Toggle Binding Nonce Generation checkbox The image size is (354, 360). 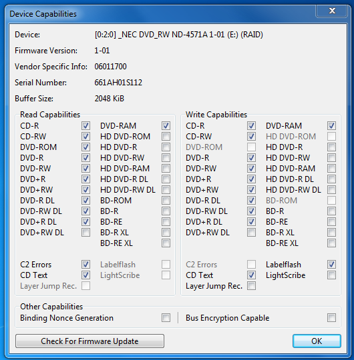click(166, 318)
